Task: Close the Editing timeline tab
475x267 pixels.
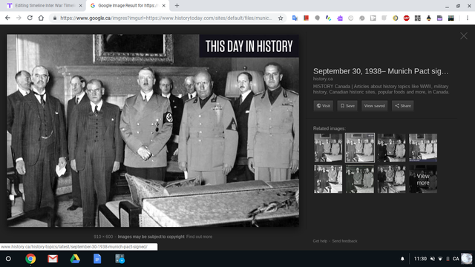Action: 81,5
